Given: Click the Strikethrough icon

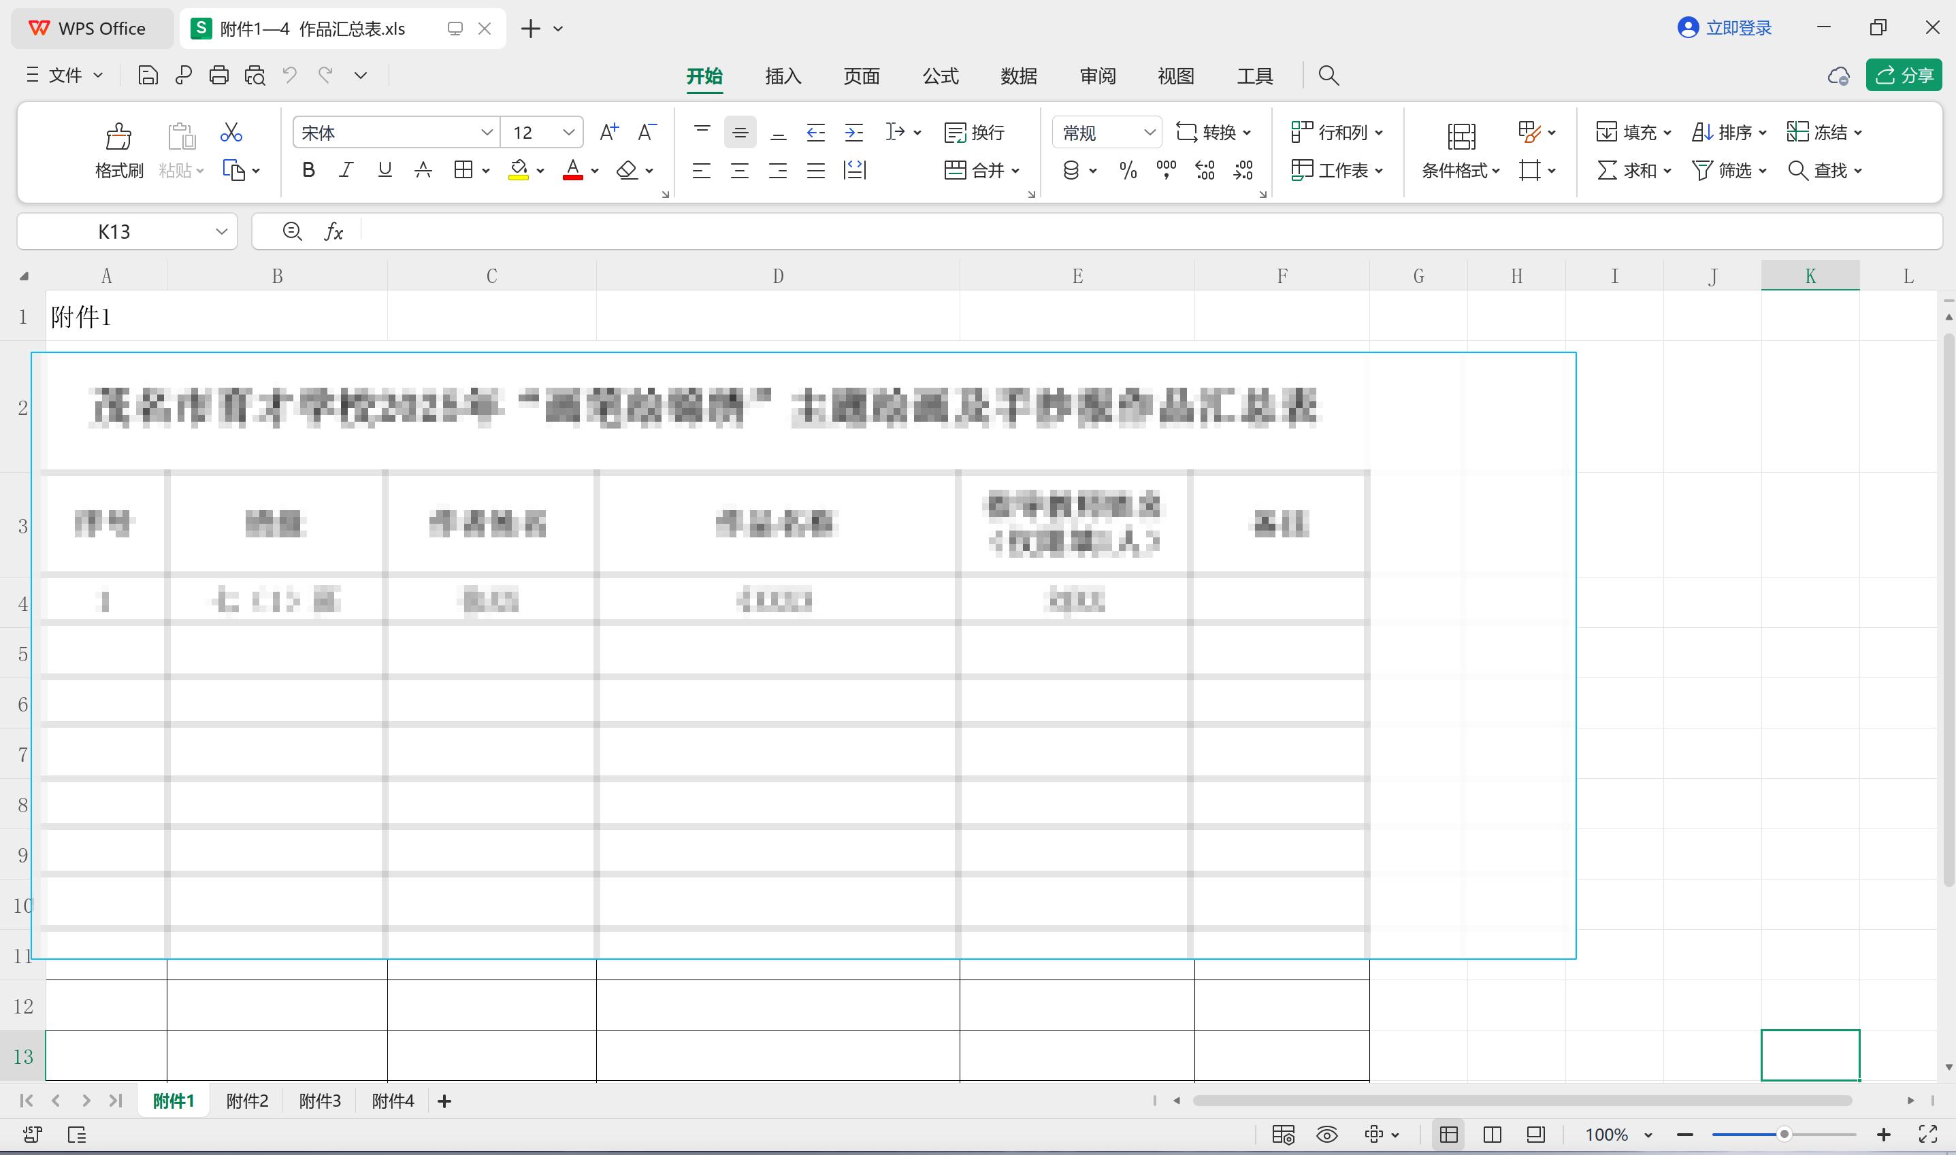Looking at the screenshot, I should tap(423, 169).
